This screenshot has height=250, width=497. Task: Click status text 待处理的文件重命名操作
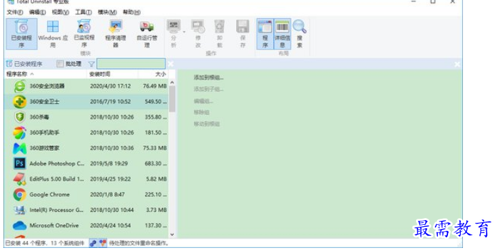click(139, 243)
